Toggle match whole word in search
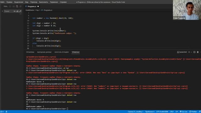This screenshot has height=113, width=201. tap(18, 11)
